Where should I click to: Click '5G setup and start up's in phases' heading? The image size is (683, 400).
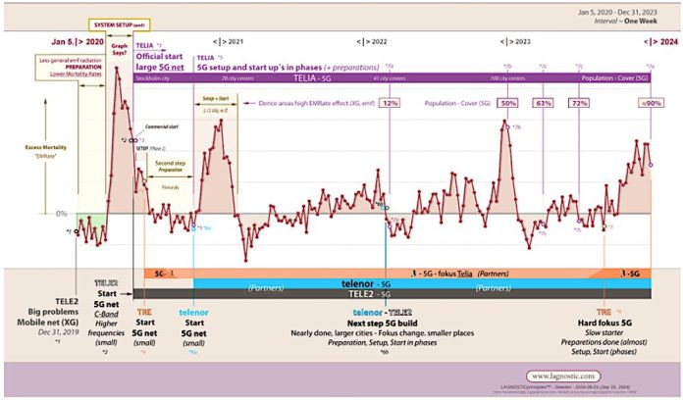pos(259,68)
